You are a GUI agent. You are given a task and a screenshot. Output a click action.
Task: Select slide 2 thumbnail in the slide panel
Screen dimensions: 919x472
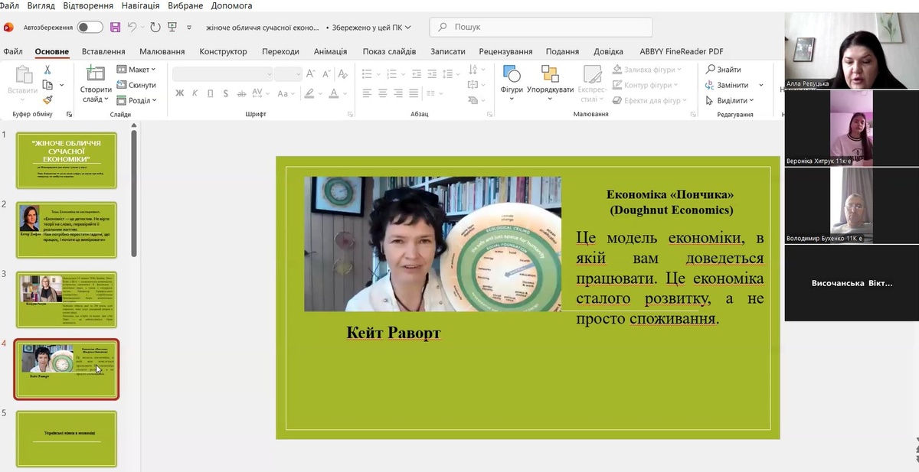[x=67, y=230]
